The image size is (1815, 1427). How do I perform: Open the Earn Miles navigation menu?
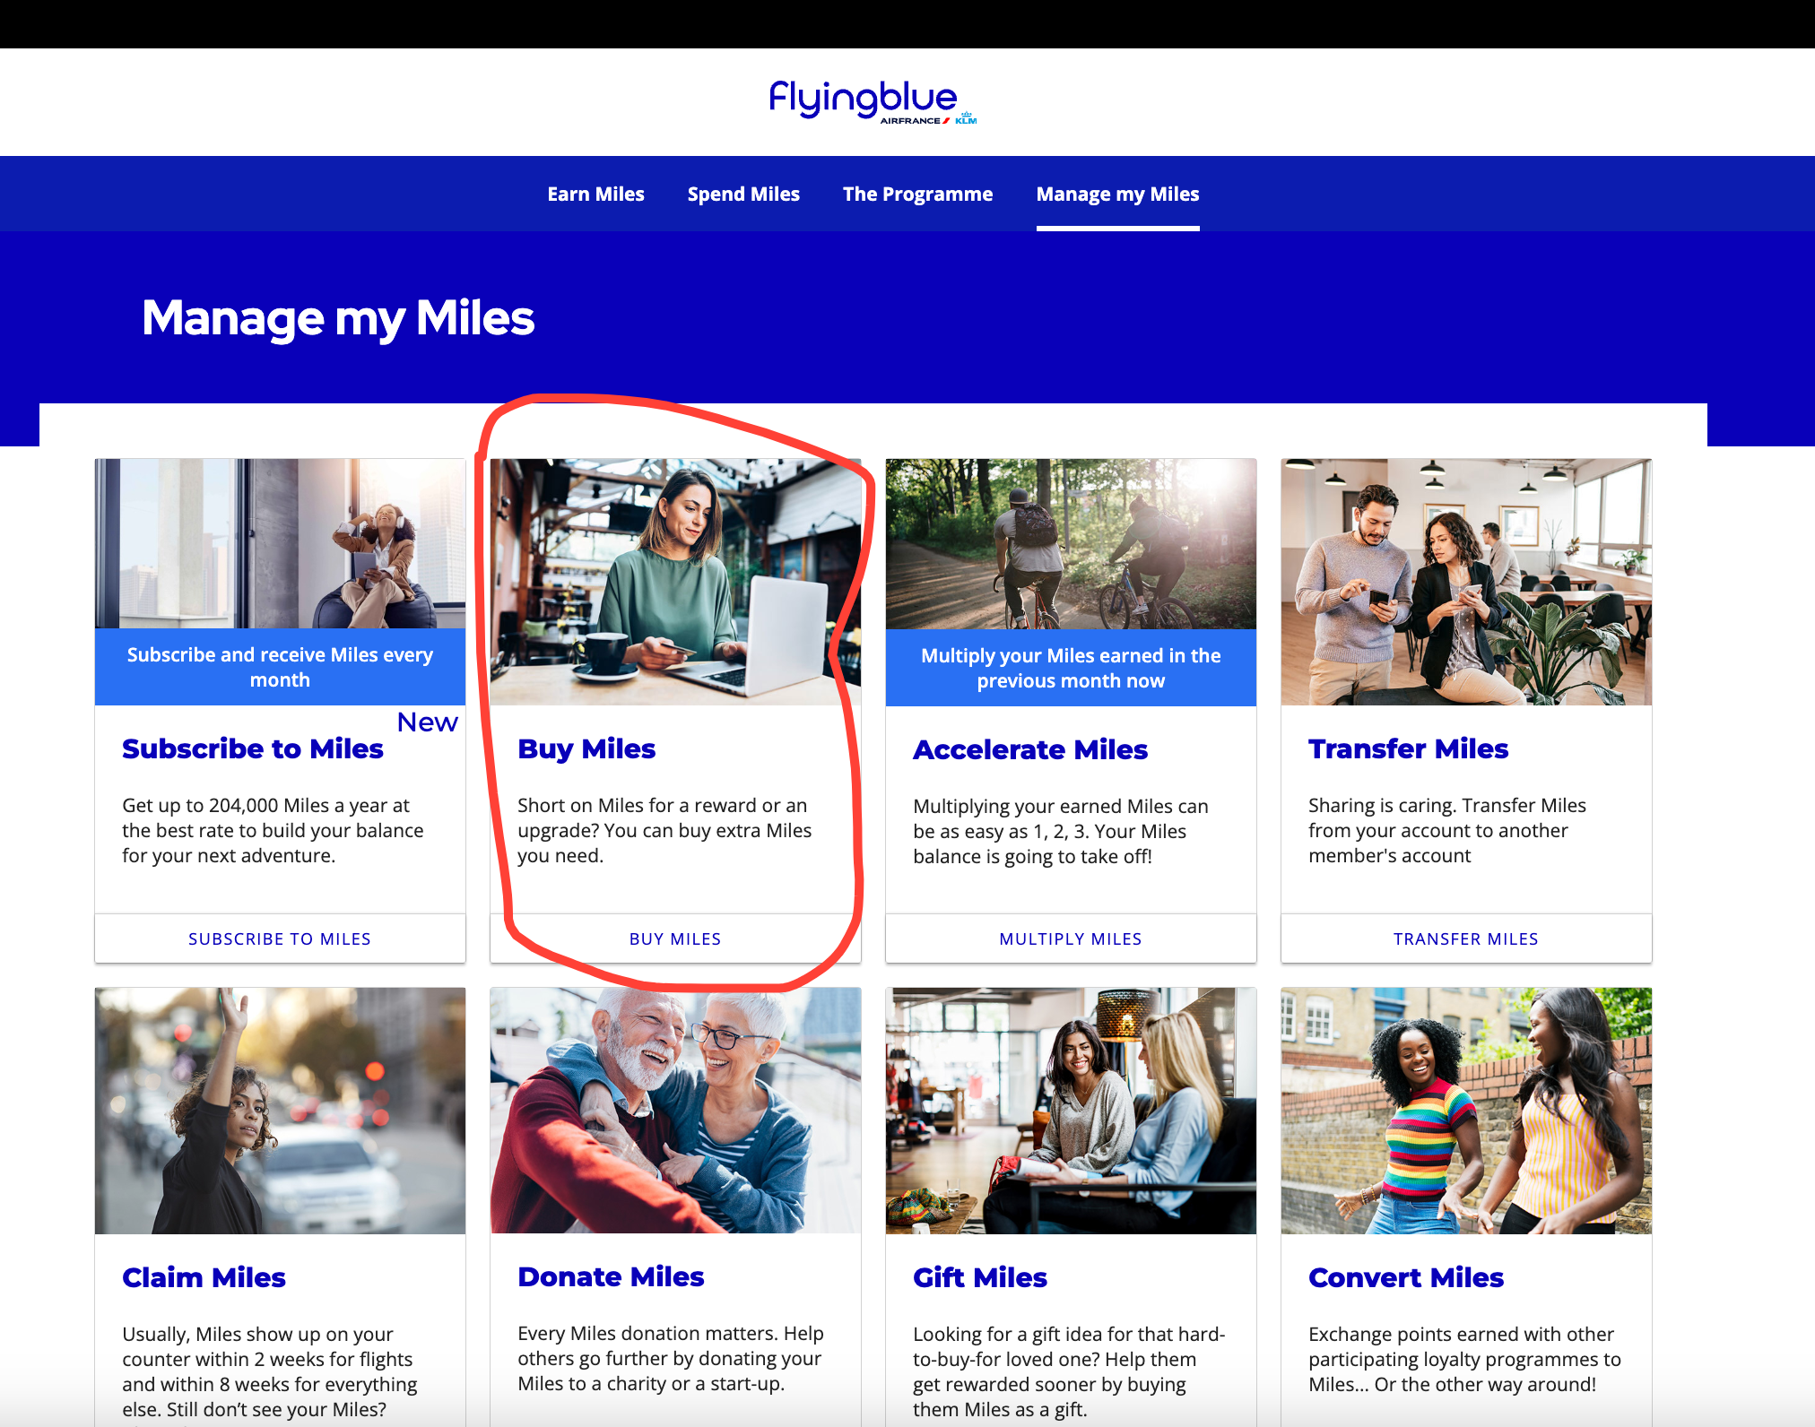(595, 193)
